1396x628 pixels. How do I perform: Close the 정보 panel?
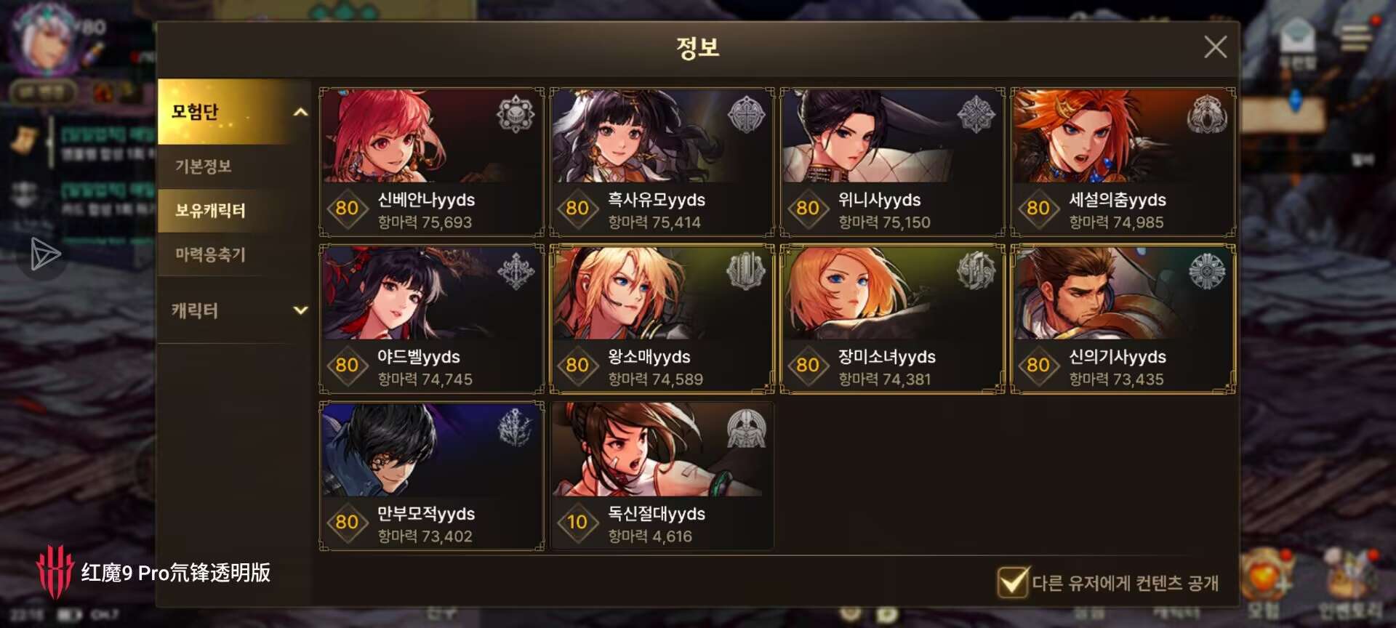(1215, 47)
